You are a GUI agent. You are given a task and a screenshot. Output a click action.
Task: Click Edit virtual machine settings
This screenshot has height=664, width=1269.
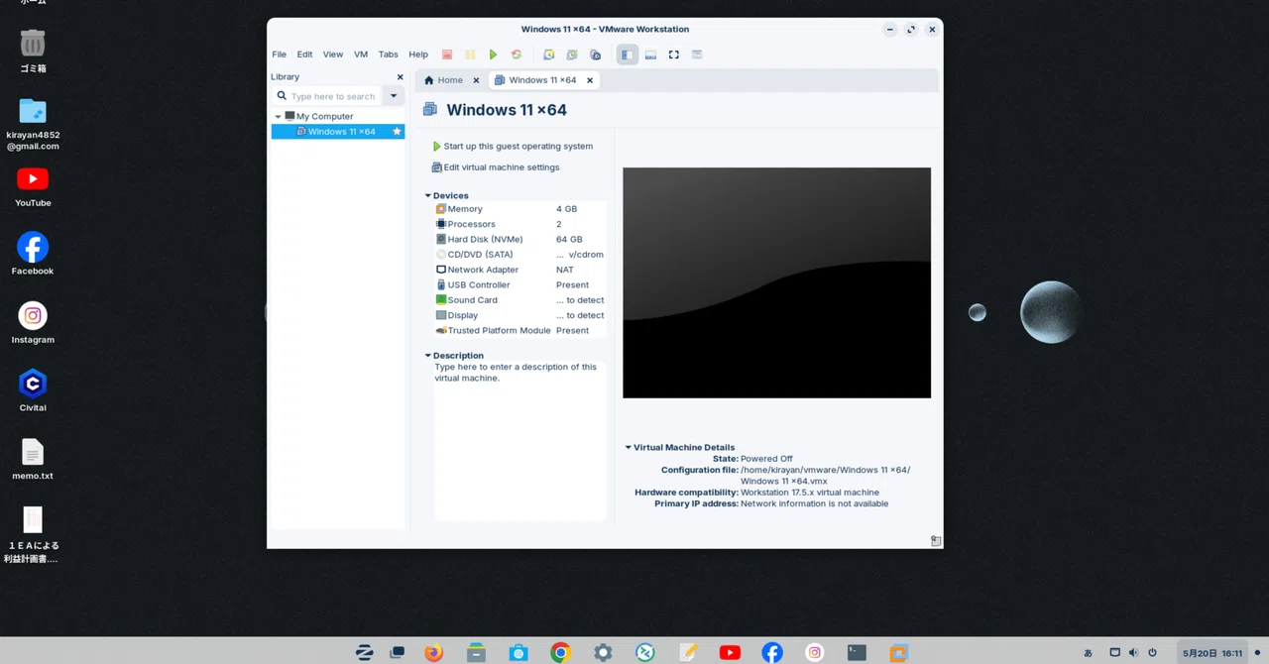496,167
